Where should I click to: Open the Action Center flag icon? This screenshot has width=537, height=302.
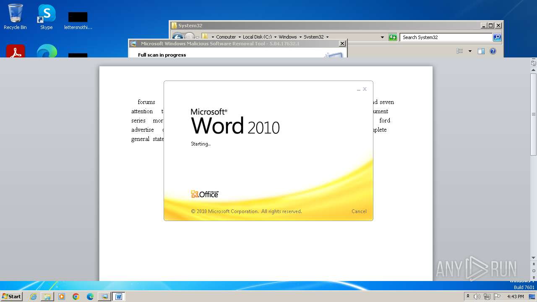tap(496, 297)
